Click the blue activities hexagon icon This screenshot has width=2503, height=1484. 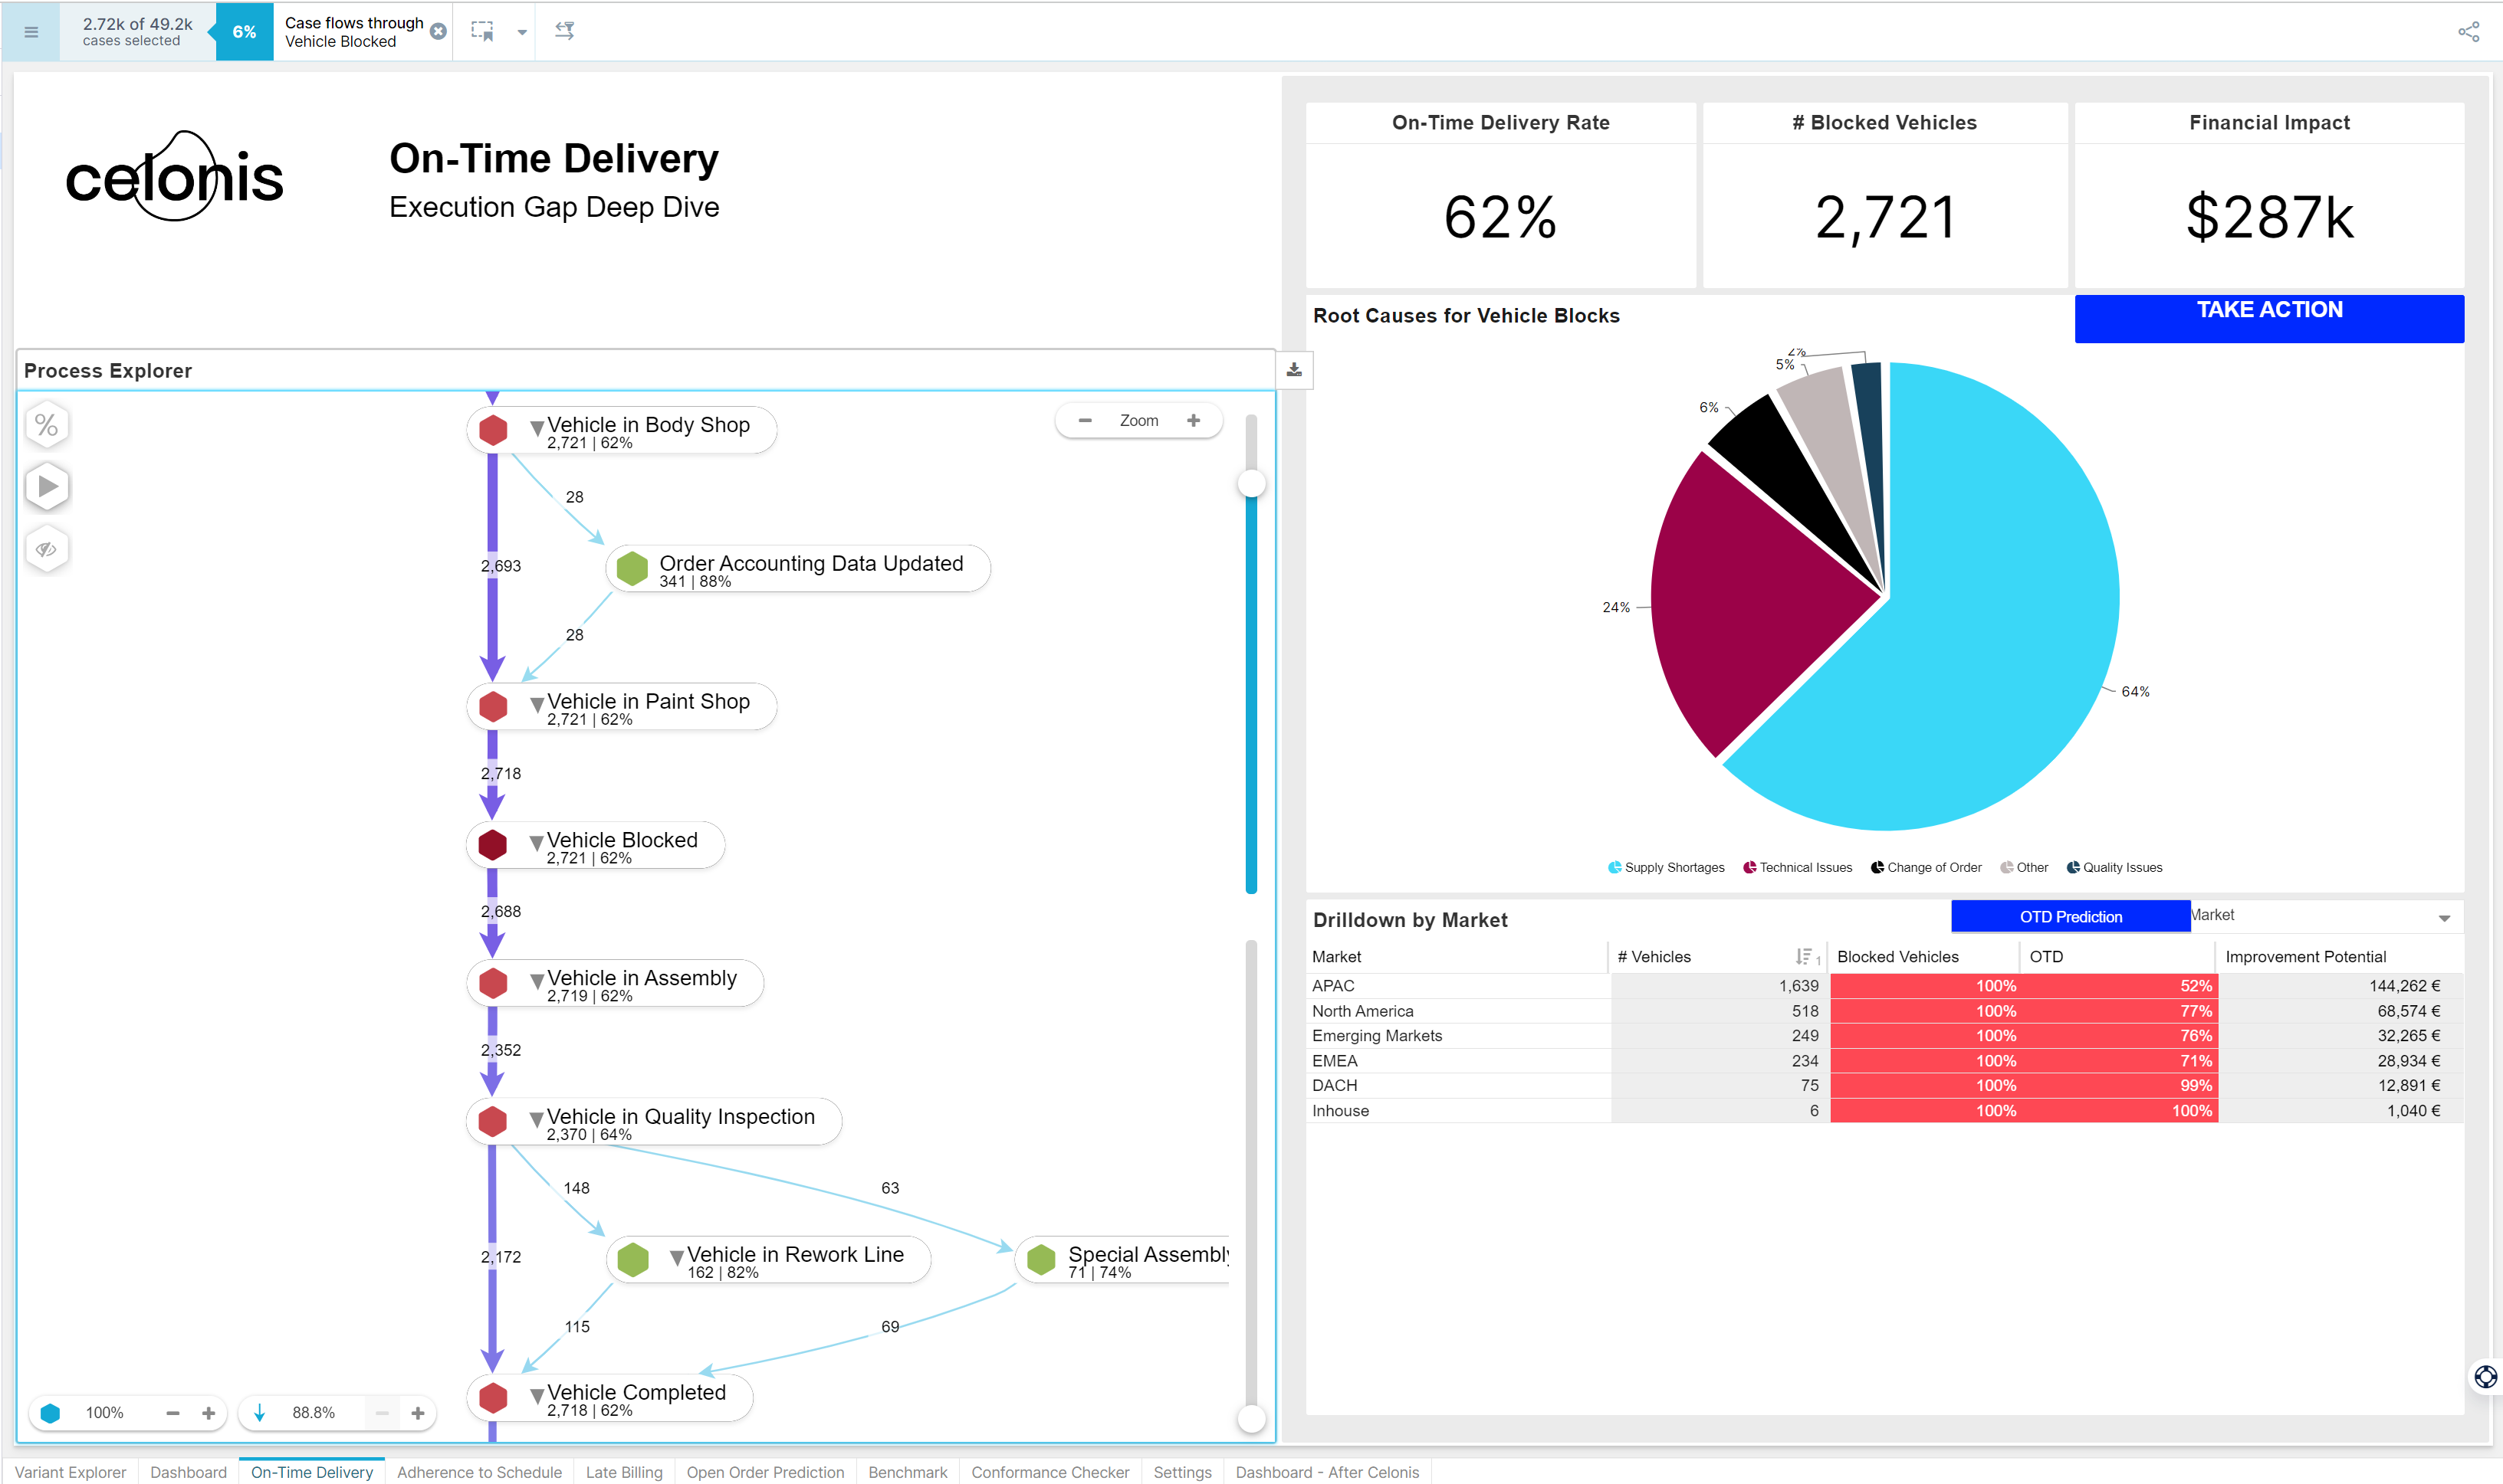50,1413
